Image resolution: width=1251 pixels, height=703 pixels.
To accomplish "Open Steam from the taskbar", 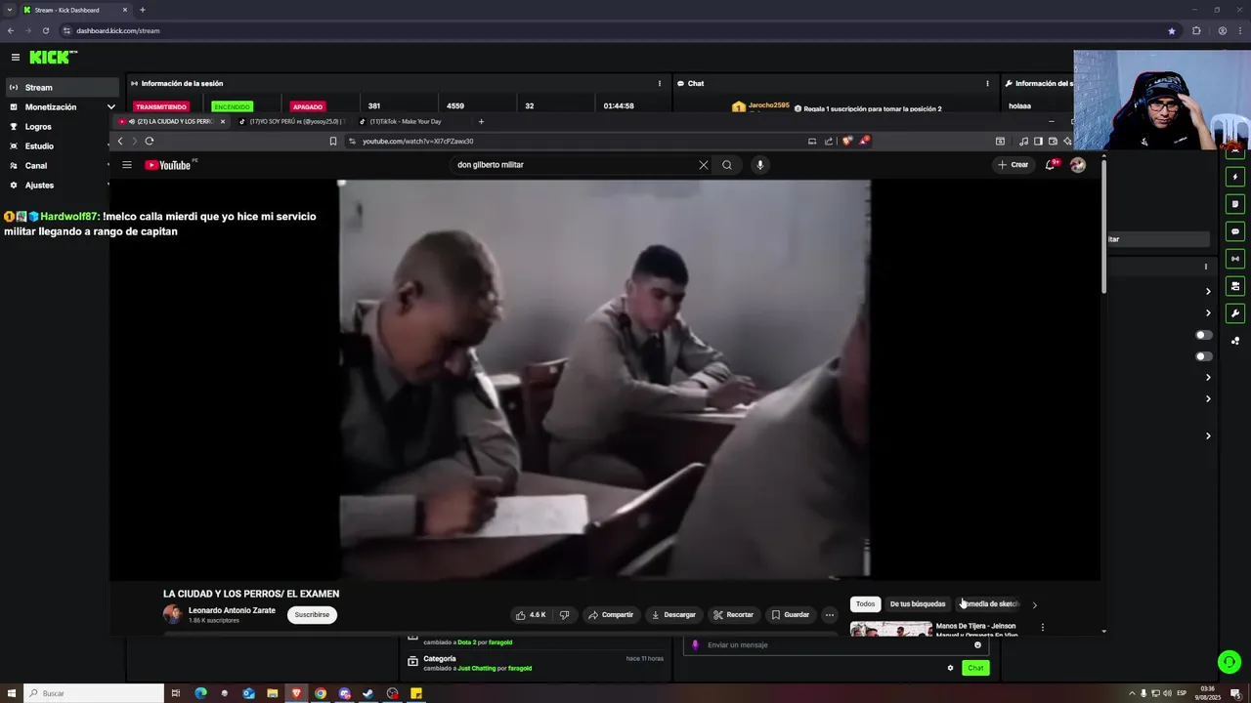I will pyautogui.click(x=368, y=693).
